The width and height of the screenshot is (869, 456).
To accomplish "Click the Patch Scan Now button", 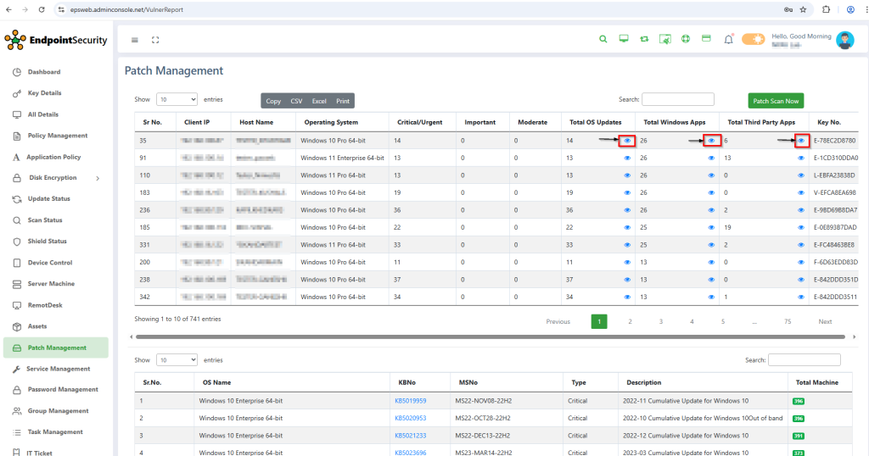I will [x=776, y=101].
